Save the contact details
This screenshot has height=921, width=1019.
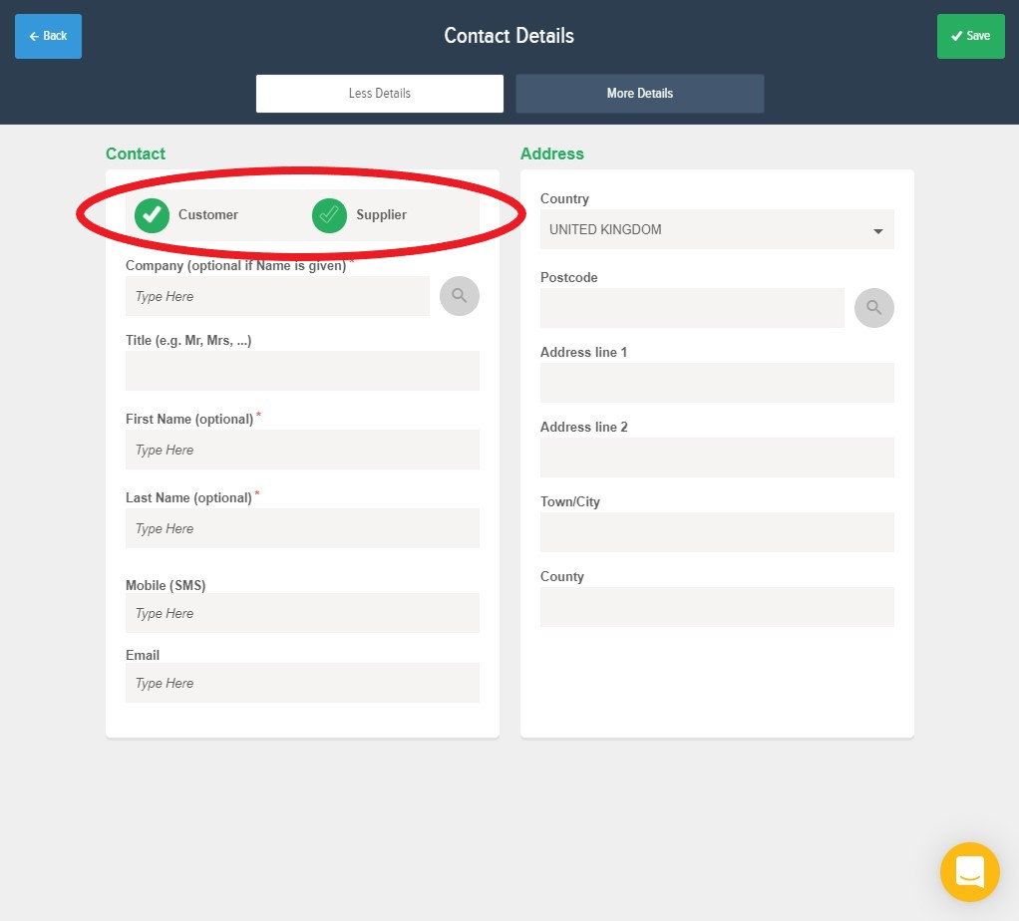(x=970, y=36)
